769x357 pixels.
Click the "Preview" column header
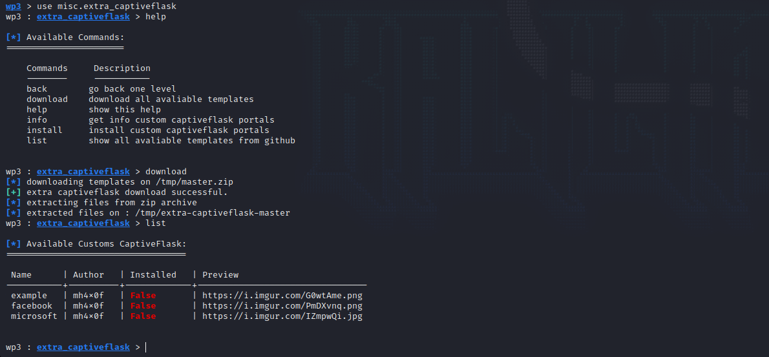tap(220, 275)
